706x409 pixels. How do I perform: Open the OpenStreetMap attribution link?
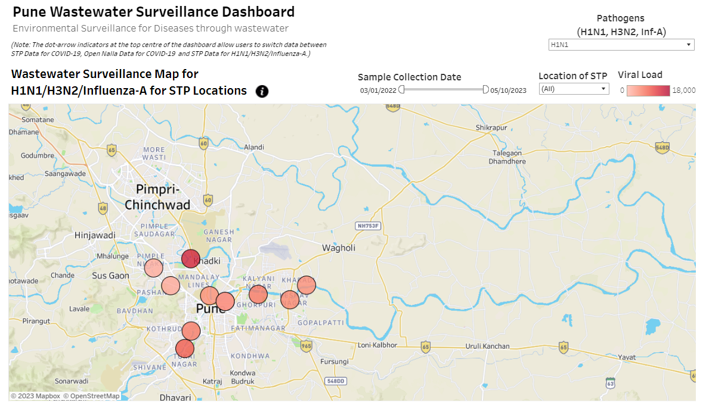[91, 396]
